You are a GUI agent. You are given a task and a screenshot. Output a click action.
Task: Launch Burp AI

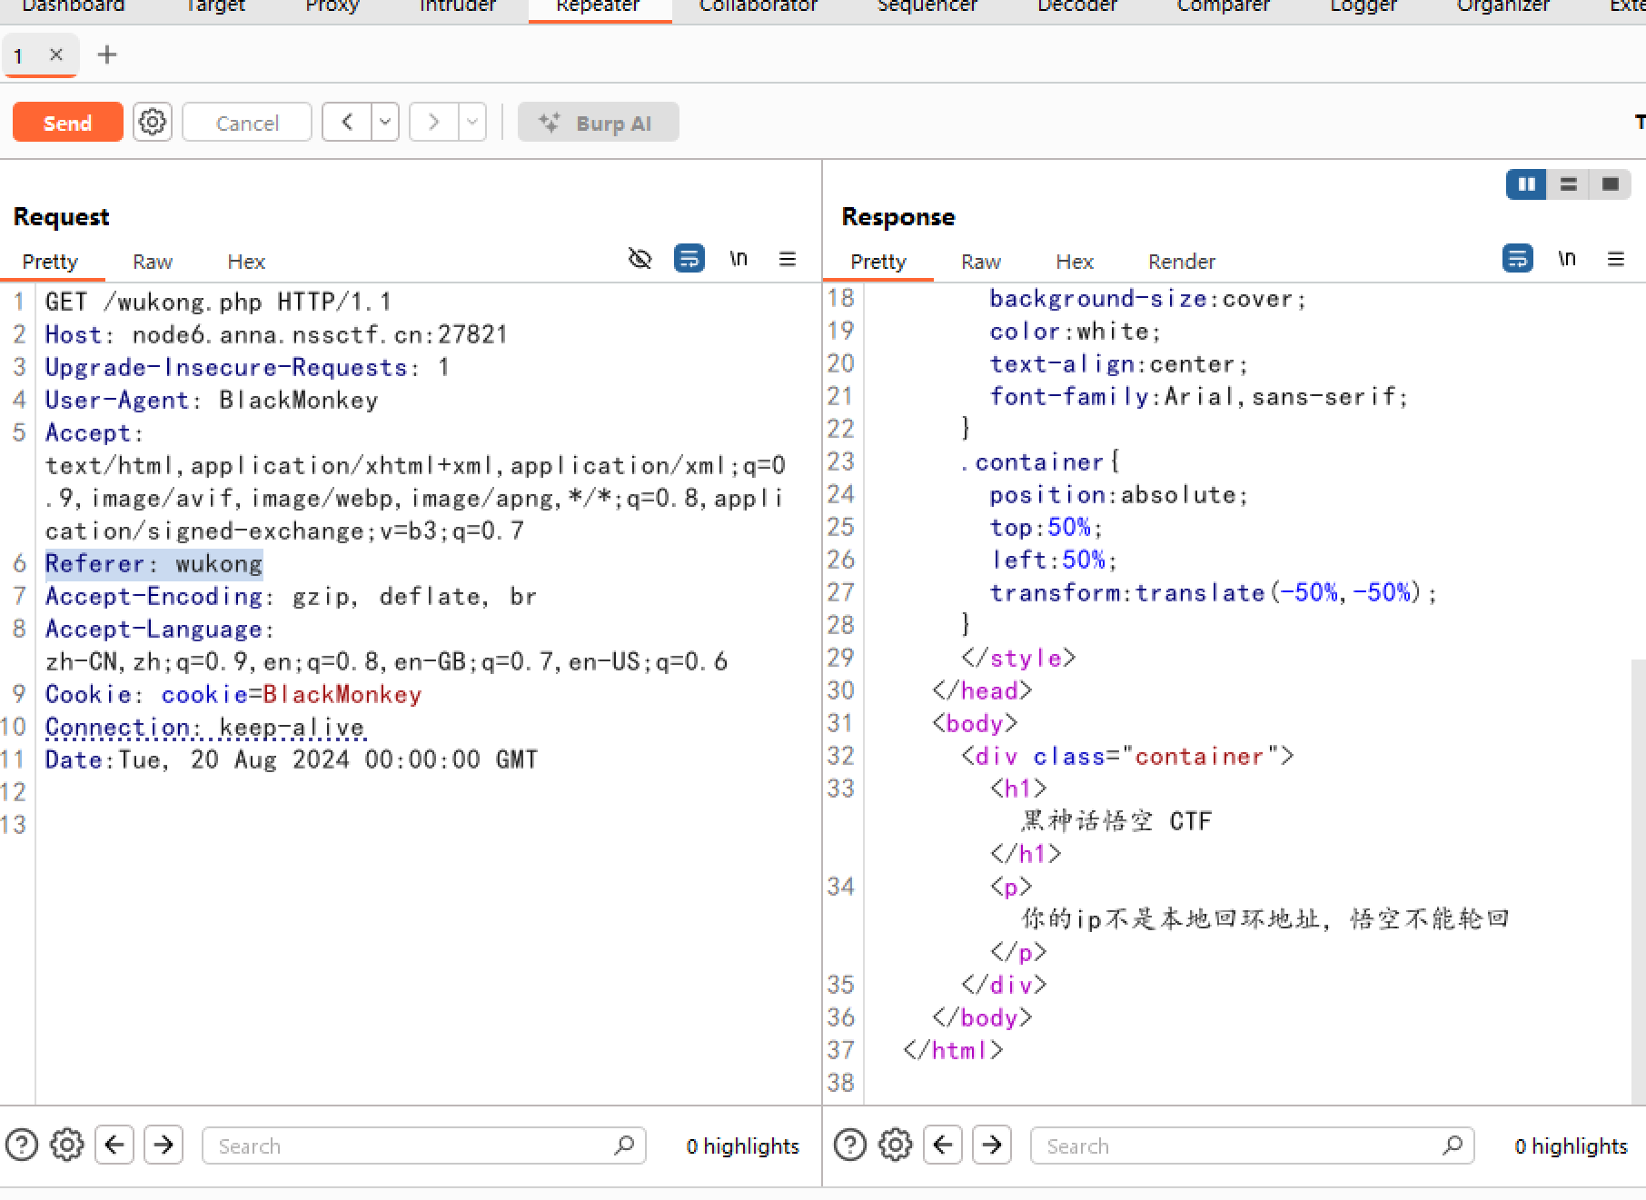coord(598,122)
